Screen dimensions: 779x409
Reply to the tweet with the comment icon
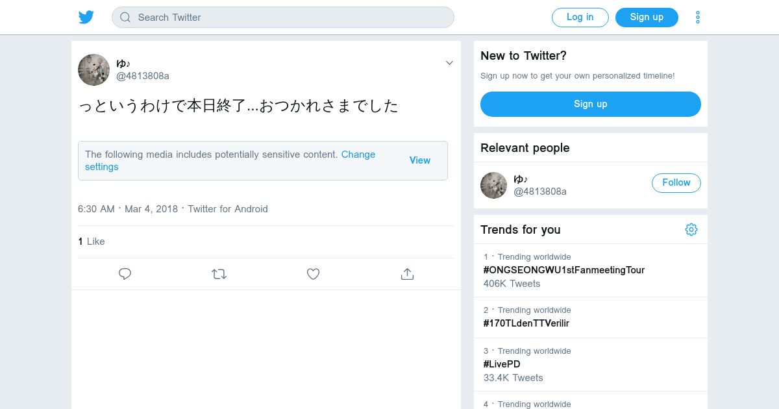point(125,274)
